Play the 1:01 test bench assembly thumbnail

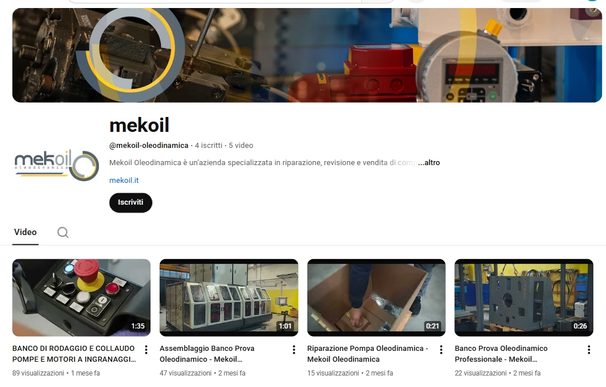coord(229,298)
